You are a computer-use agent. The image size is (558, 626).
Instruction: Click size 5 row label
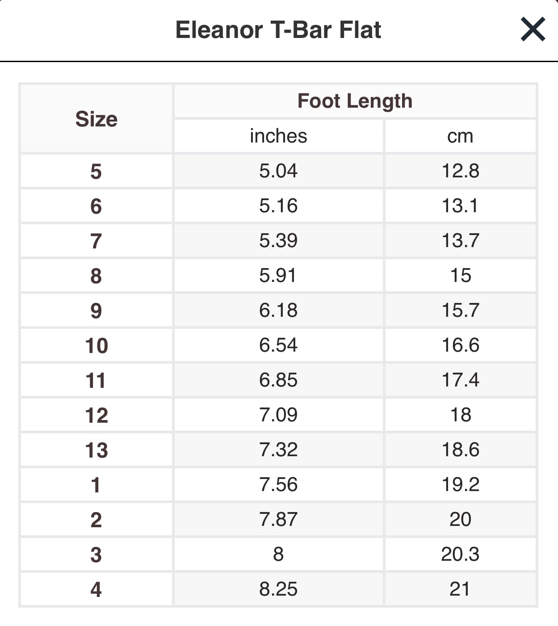[96, 171]
